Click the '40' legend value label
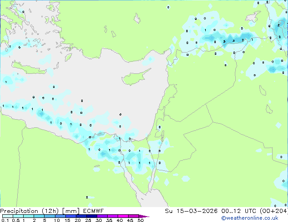Viewport: 288px width, 222px height. [119, 220]
